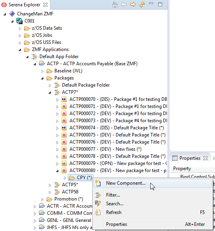Choose New Component... from context menu
Screen dimensions: 215x231
tap(153, 183)
